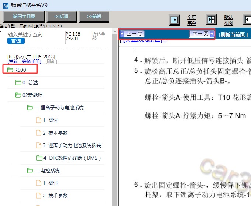Open the 01总述 folder icon
This screenshot has height=206, width=251.
point(18,82)
